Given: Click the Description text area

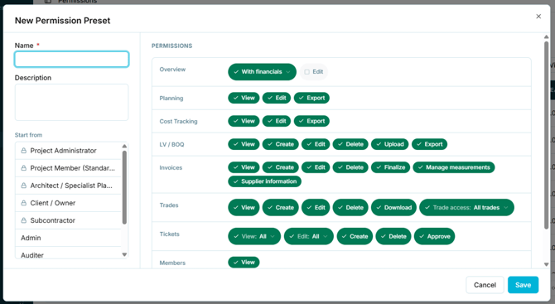Looking at the screenshot, I should click(71, 102).
